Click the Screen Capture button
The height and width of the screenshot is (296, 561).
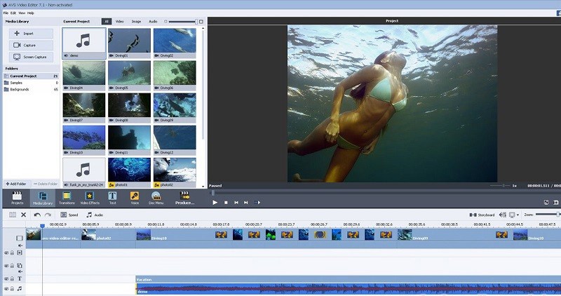pyautogui.click(x=31, y=57)
